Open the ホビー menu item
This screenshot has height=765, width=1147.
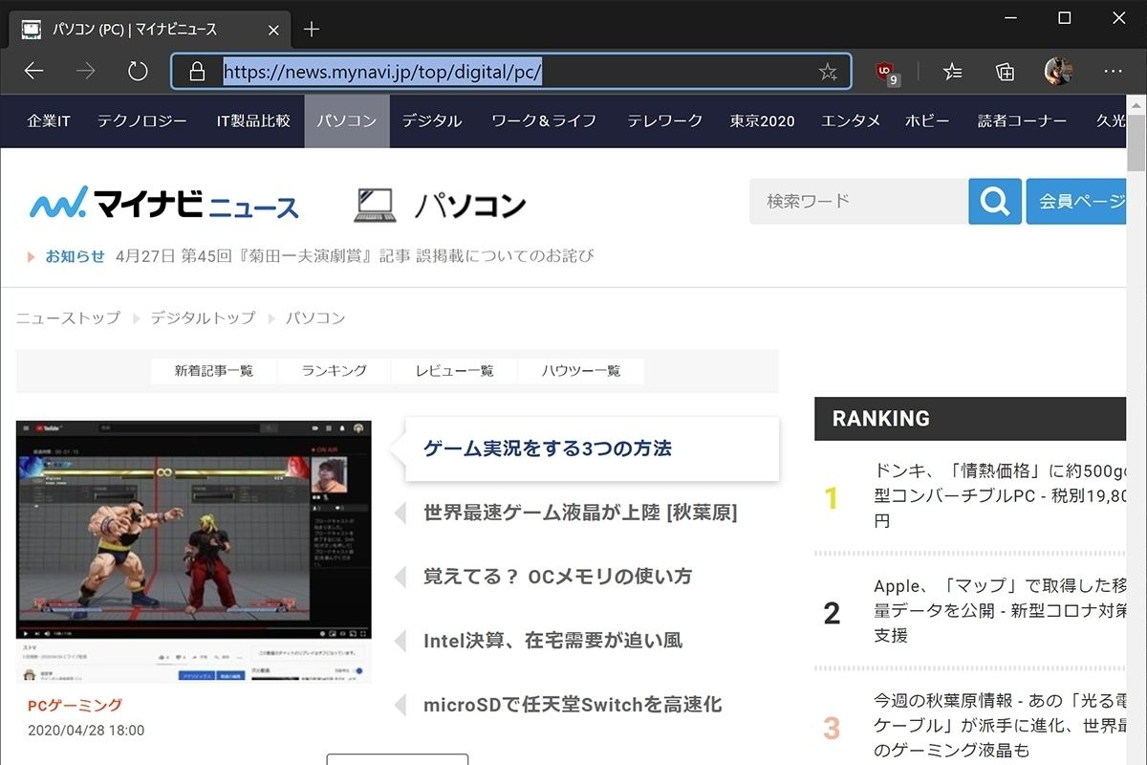click(927, 120)
